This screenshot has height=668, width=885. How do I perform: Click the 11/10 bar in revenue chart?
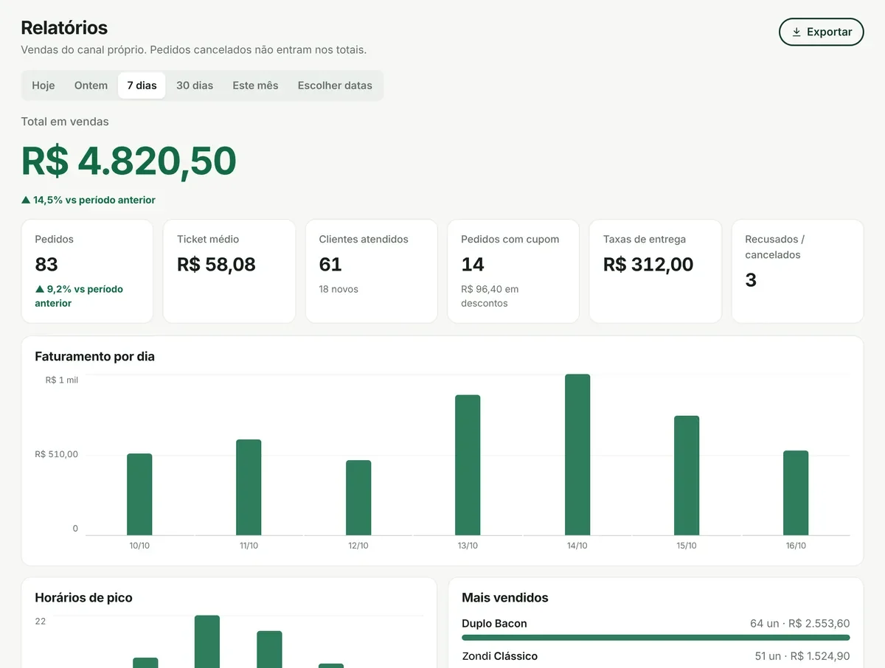[x=249, y=487]
